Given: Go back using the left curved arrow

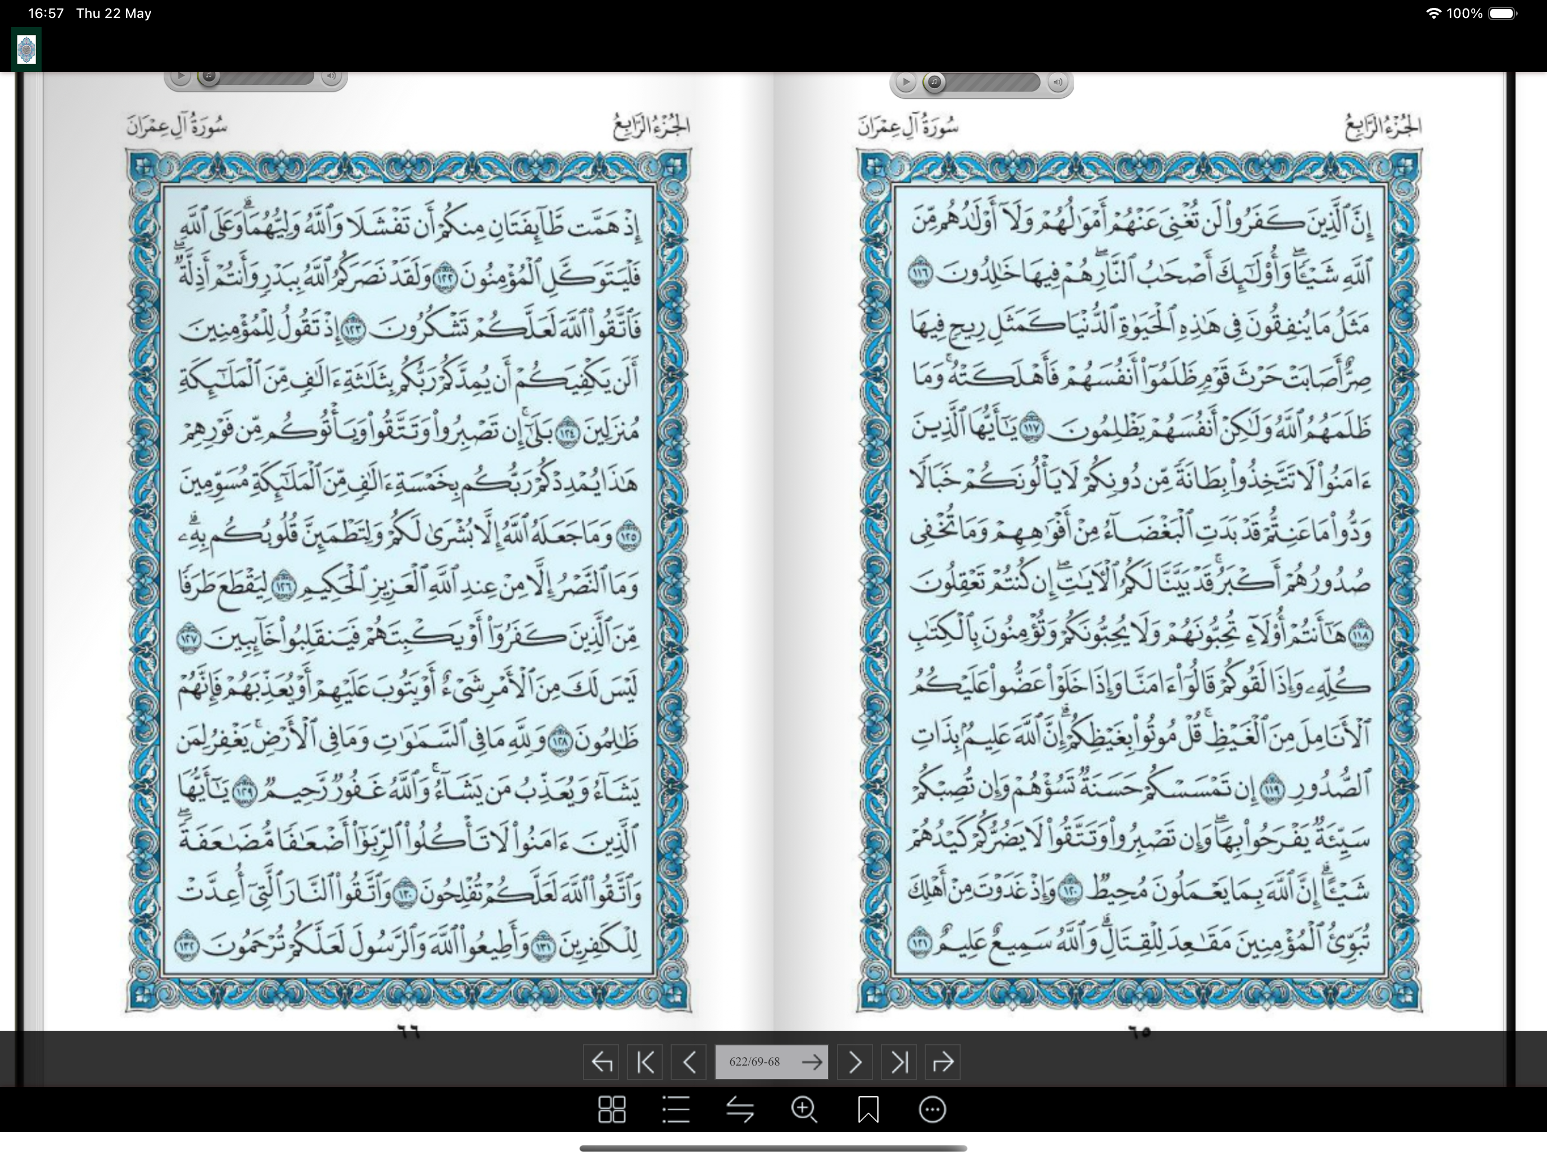Looking at the screenshot, I should point(601,1062).
